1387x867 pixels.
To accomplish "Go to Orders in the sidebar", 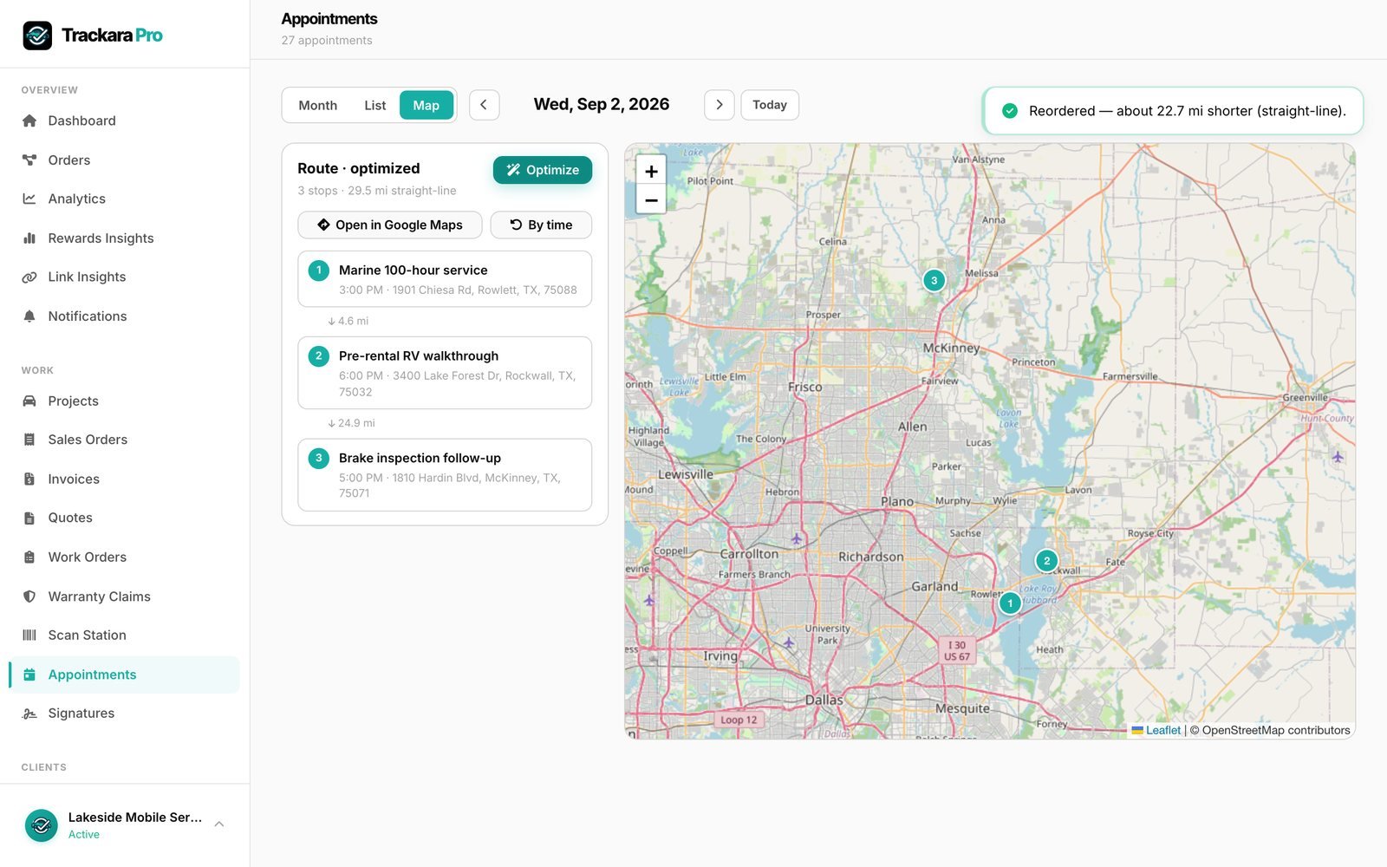I will [125, 160].
